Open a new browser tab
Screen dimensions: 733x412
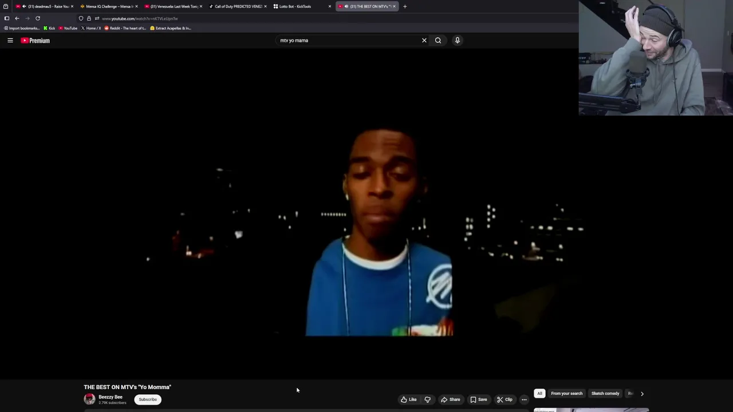[x=405, y=6]
